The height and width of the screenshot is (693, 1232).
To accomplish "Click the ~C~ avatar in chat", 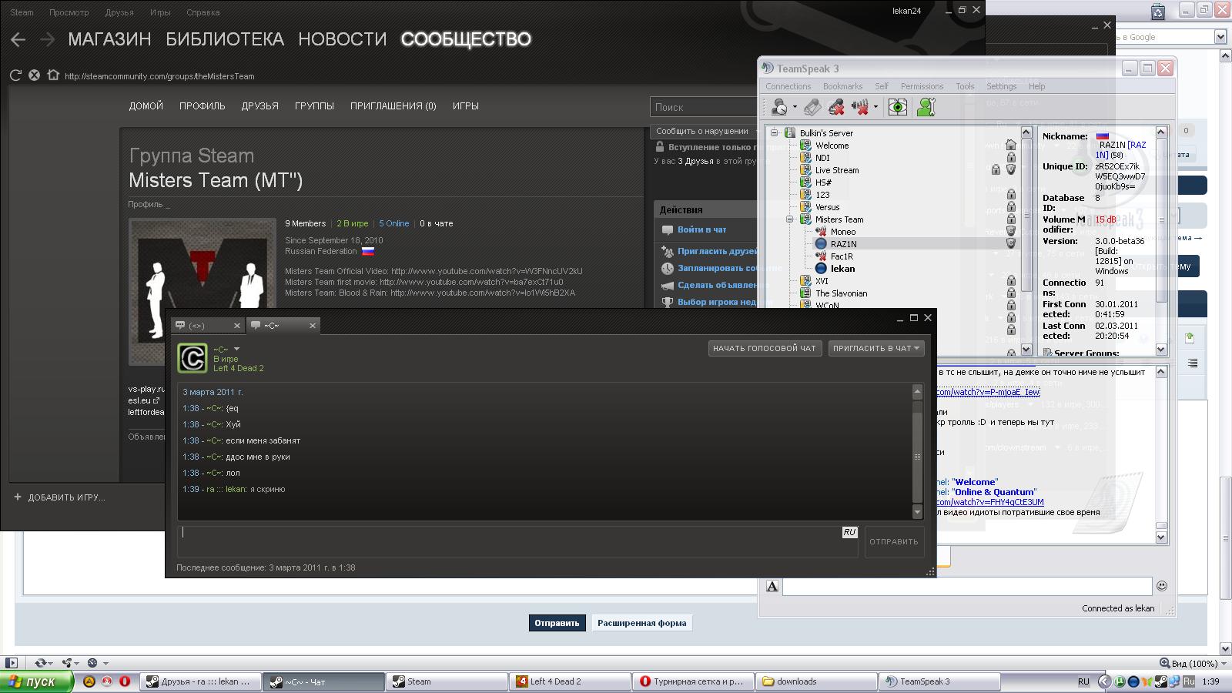I will [192, 358].
